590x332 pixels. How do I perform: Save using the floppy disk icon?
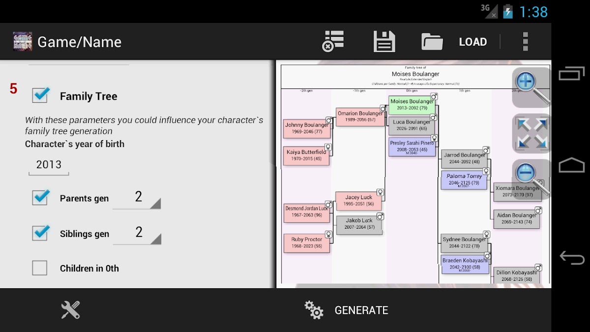pyautogui.click(x=384, y=42)
